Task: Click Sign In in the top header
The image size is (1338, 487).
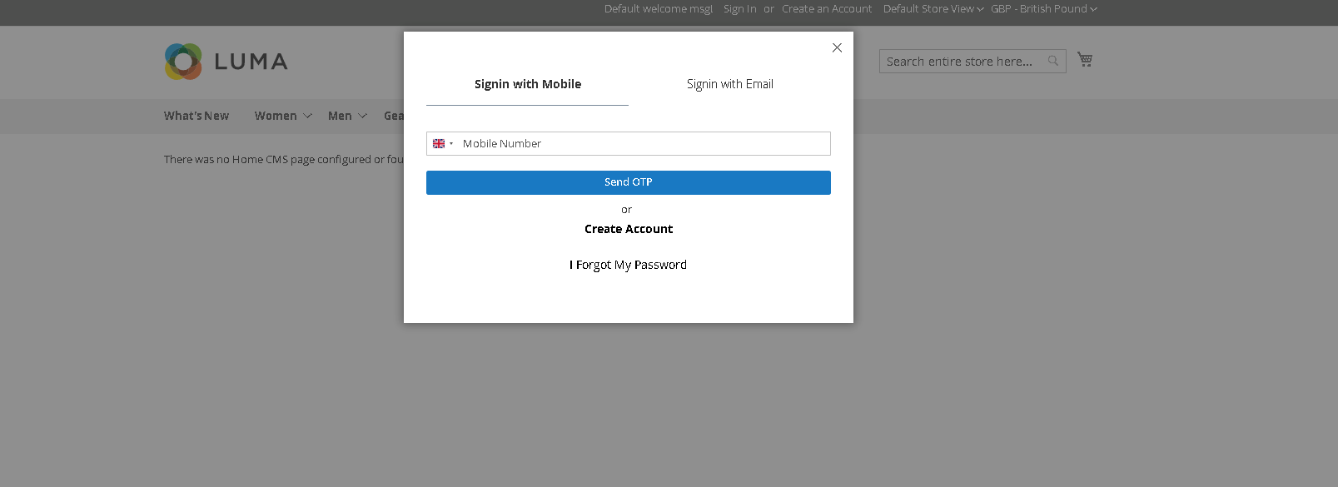Action: tap(739, 9)
